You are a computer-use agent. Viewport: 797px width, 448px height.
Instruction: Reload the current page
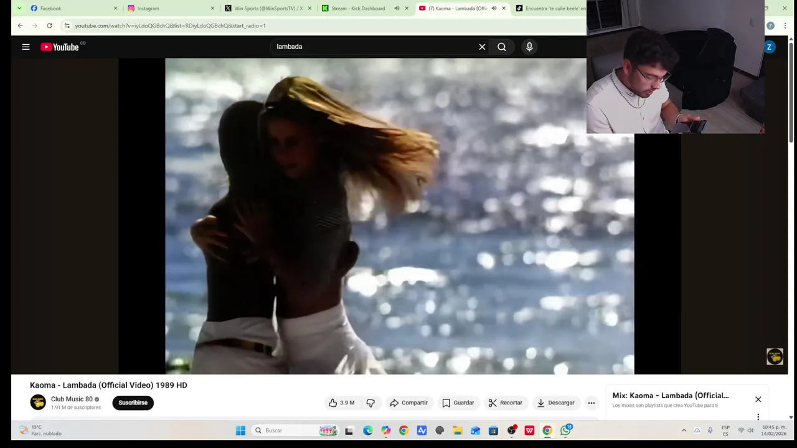[x=49, y=26]
